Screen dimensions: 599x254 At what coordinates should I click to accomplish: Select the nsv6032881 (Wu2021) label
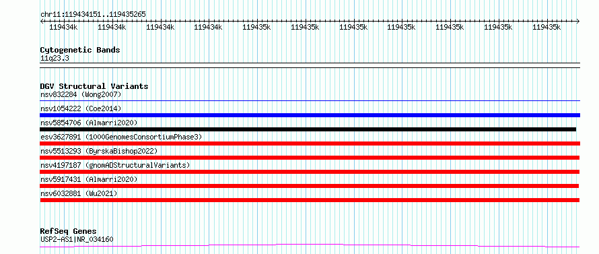pos(79,193)
